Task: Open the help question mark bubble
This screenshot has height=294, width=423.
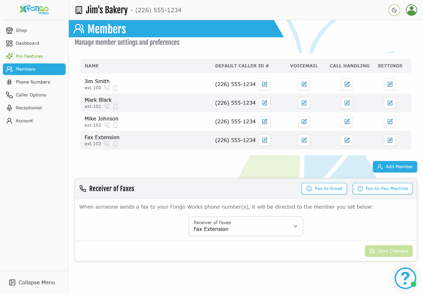Action: click(x=405, y=278)
